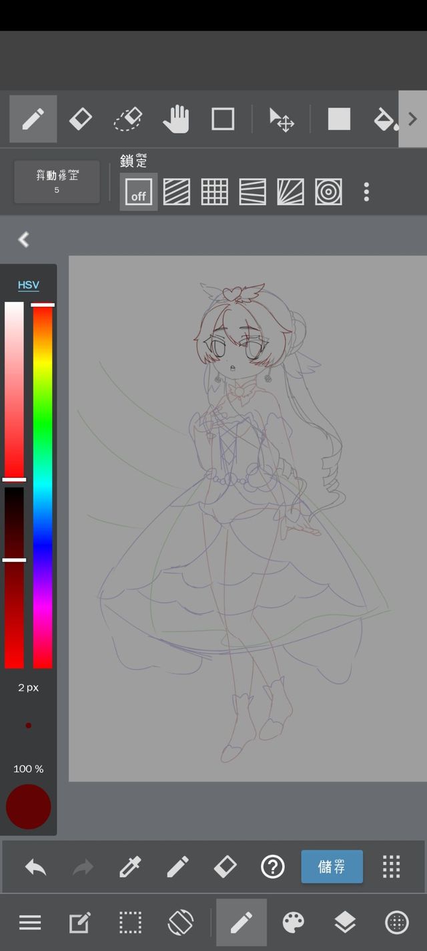
Task: Select the hand pan tool
Action: (175, 120)
